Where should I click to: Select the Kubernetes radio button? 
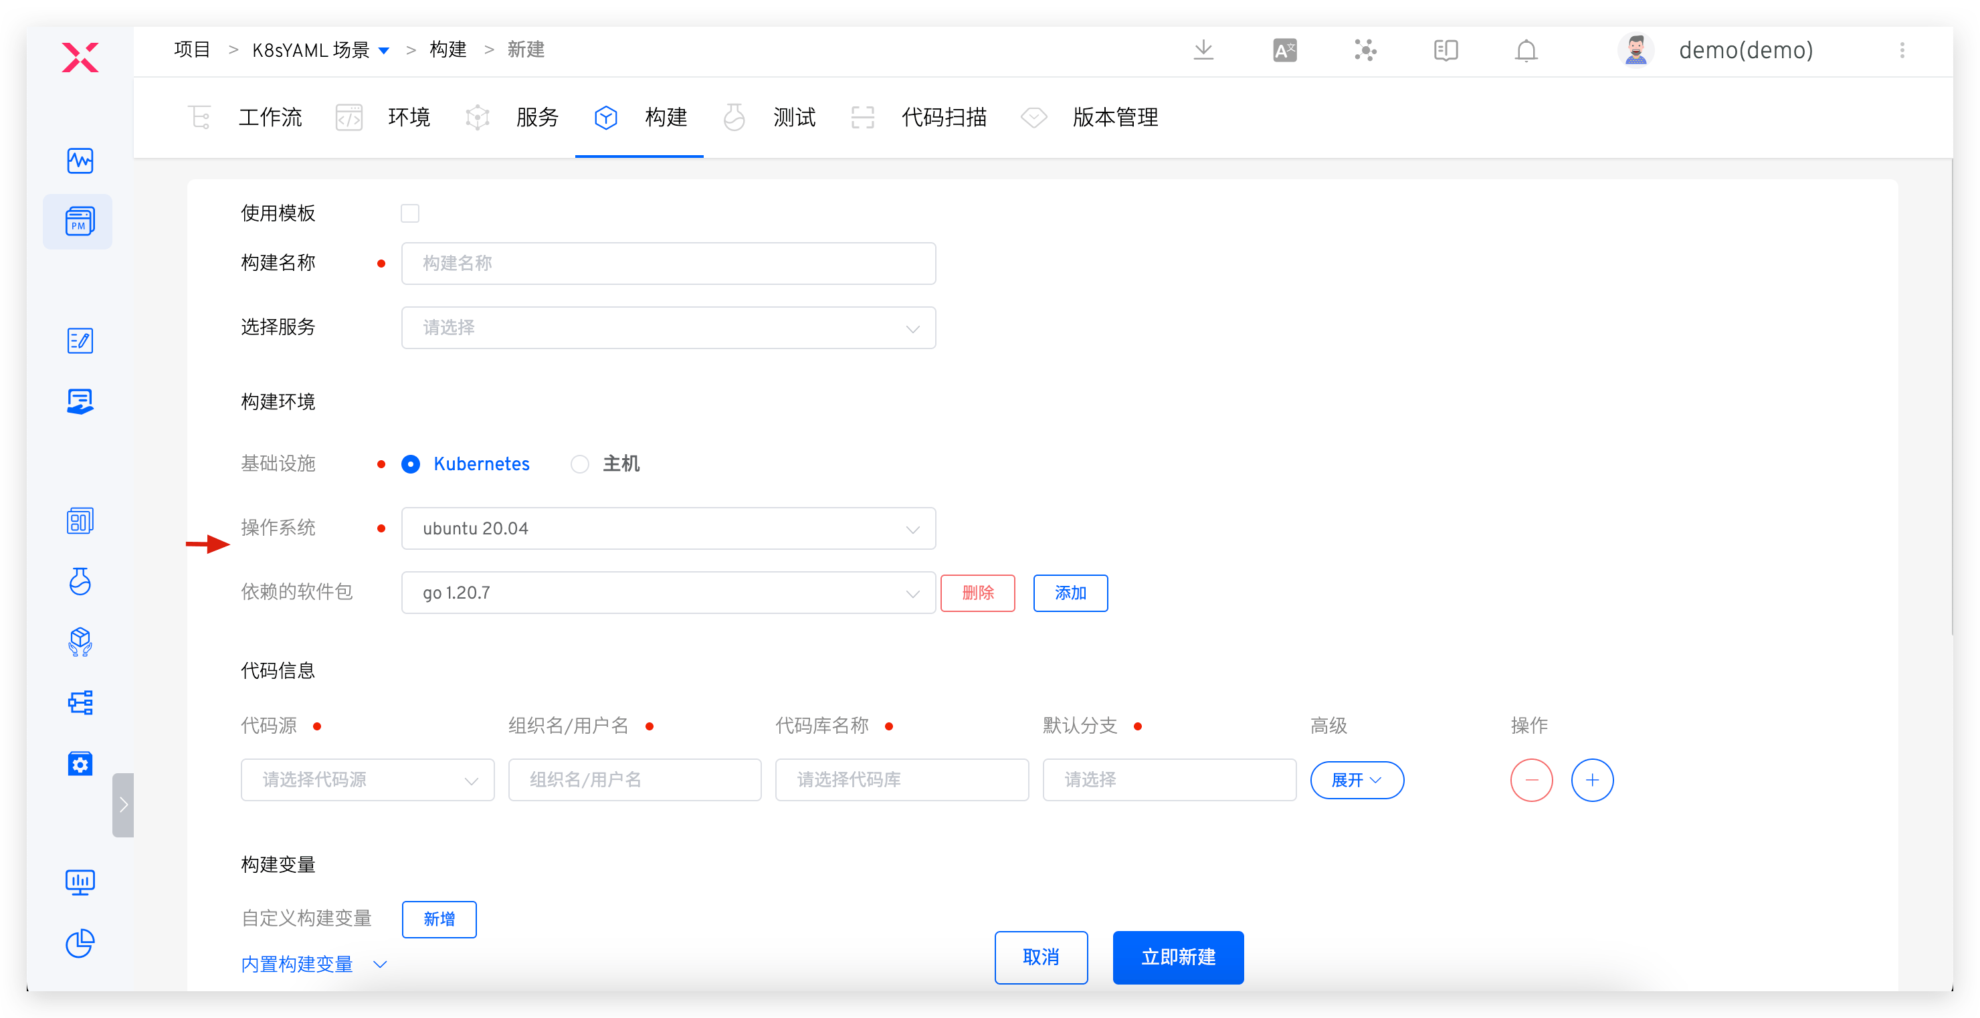411,464
